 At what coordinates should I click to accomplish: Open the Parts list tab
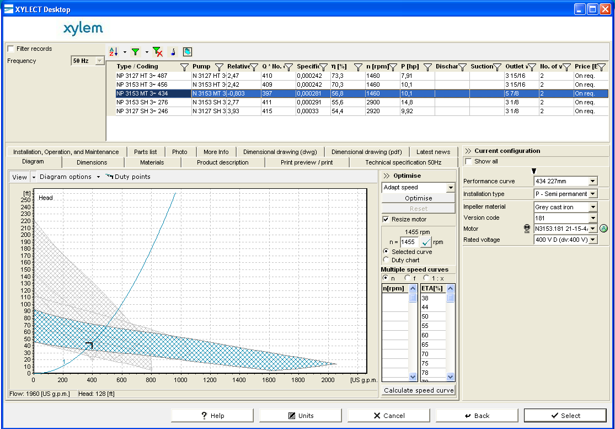coord(145,152)
